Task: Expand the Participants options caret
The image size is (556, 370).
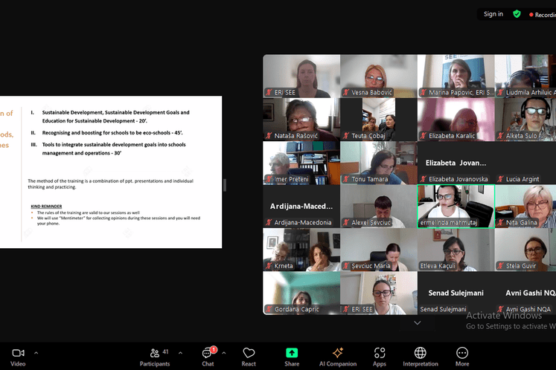Action: click(180, 353)
